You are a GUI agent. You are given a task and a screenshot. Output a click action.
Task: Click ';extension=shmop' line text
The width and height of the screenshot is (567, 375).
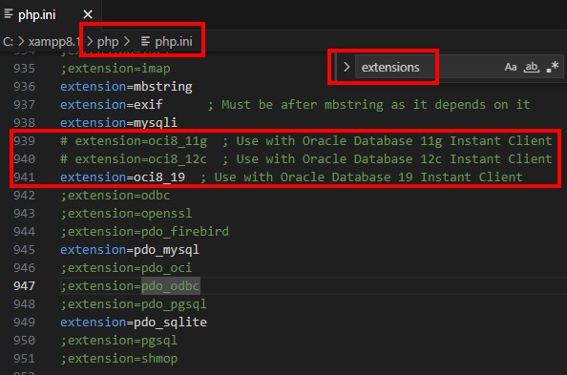point(118,359)
